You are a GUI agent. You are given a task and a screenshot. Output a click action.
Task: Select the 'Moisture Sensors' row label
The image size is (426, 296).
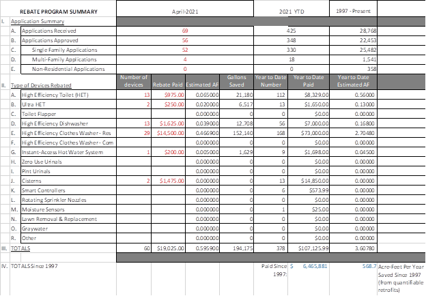(x=43, y=209)
